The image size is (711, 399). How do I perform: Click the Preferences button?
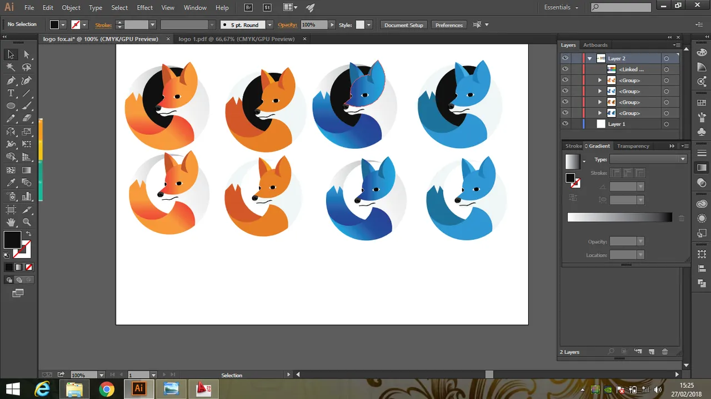(x=449, y=25)
